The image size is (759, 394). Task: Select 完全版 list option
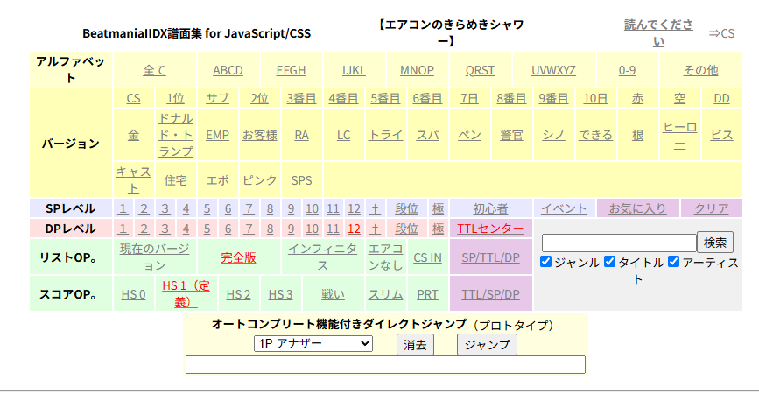(238, 258)
